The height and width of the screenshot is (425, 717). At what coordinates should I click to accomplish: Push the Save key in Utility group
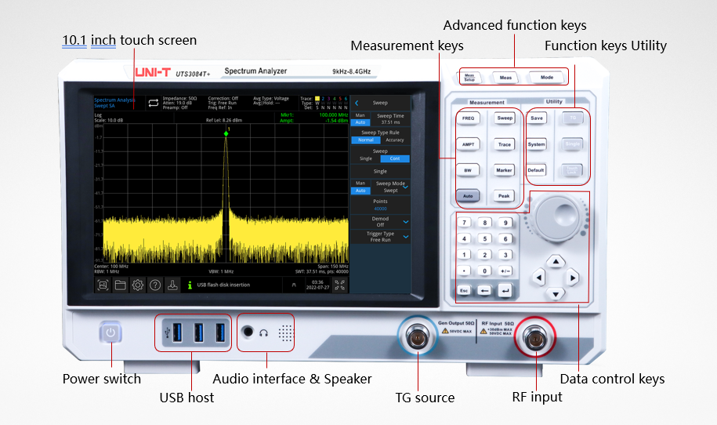536,118
